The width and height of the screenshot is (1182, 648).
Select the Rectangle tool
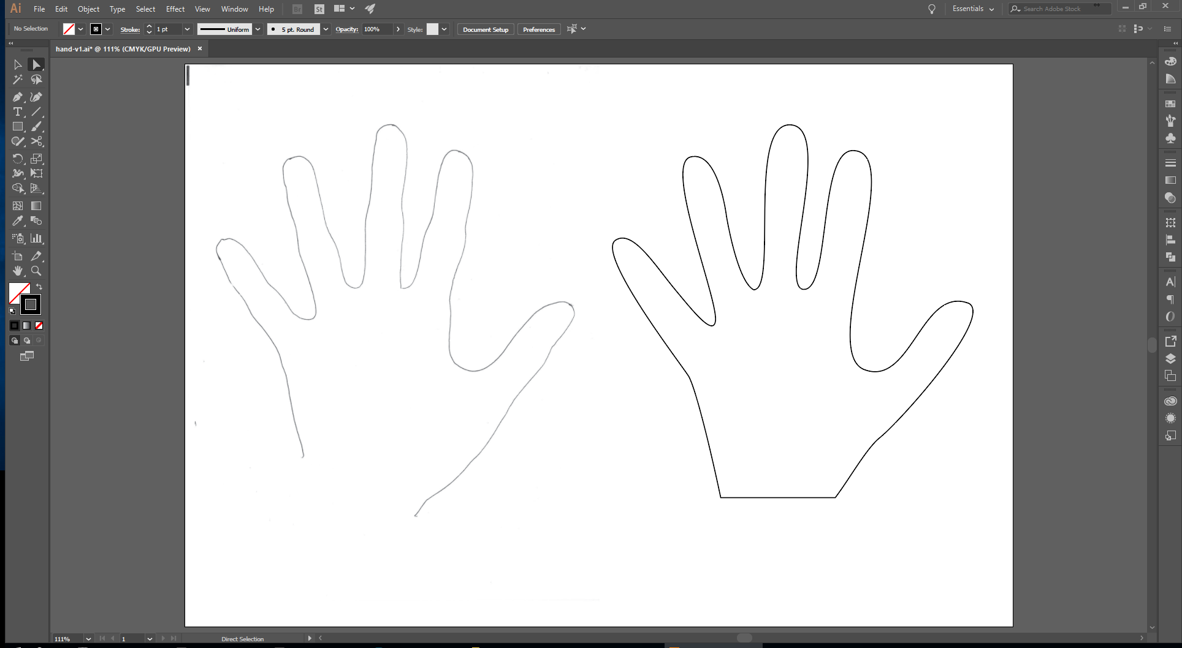tap(18, 126)
